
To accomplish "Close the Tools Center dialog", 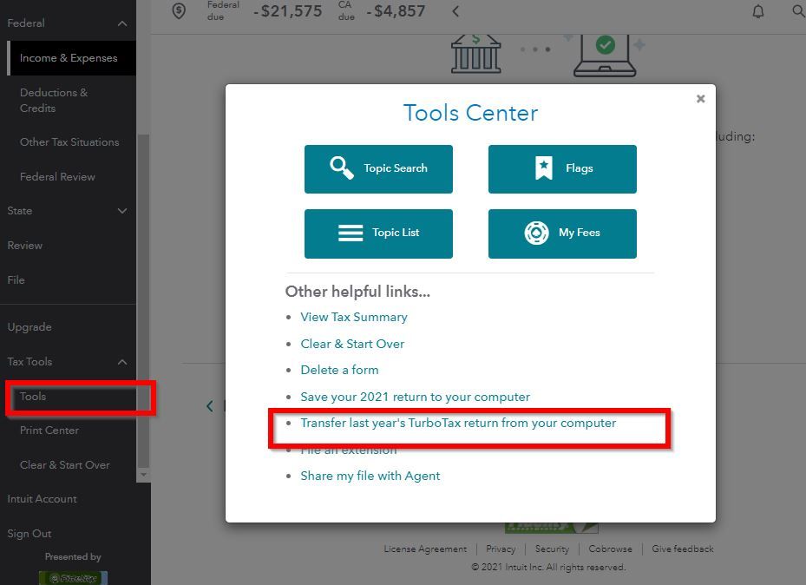I will pos(700,99).
